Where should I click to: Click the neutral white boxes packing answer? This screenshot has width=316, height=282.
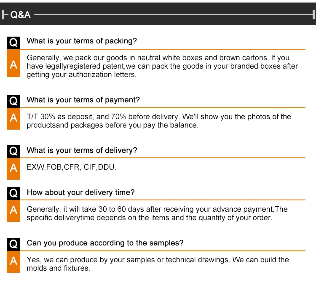162,66
